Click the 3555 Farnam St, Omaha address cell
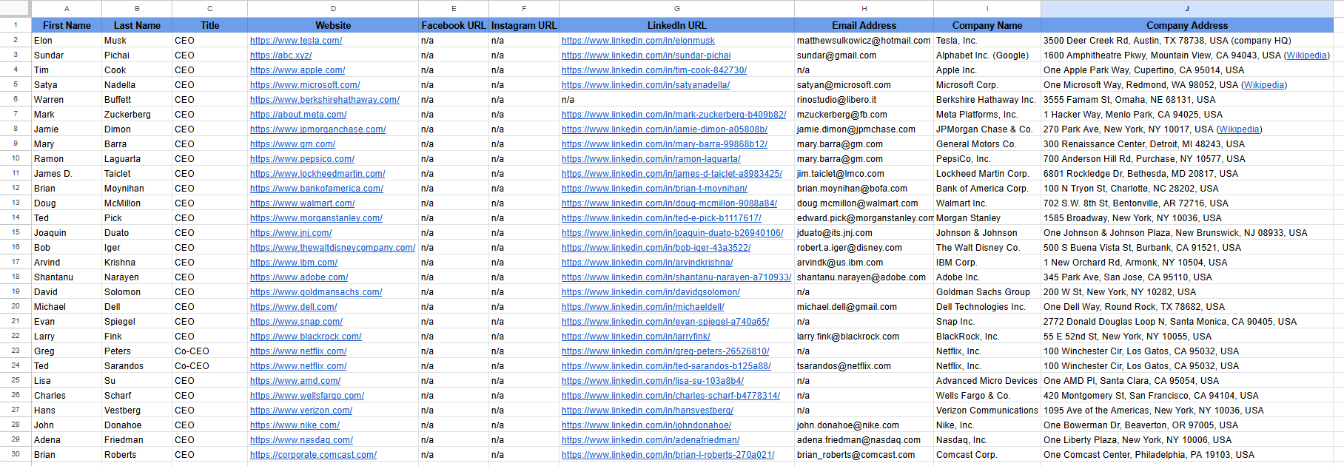Viewport: 1344px width, 466px height. pyautogui.click(x=1187, y=100)
